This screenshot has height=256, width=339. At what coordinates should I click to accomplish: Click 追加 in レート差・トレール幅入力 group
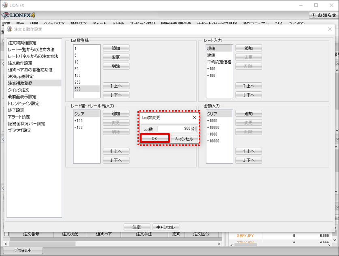coord(116,113)
